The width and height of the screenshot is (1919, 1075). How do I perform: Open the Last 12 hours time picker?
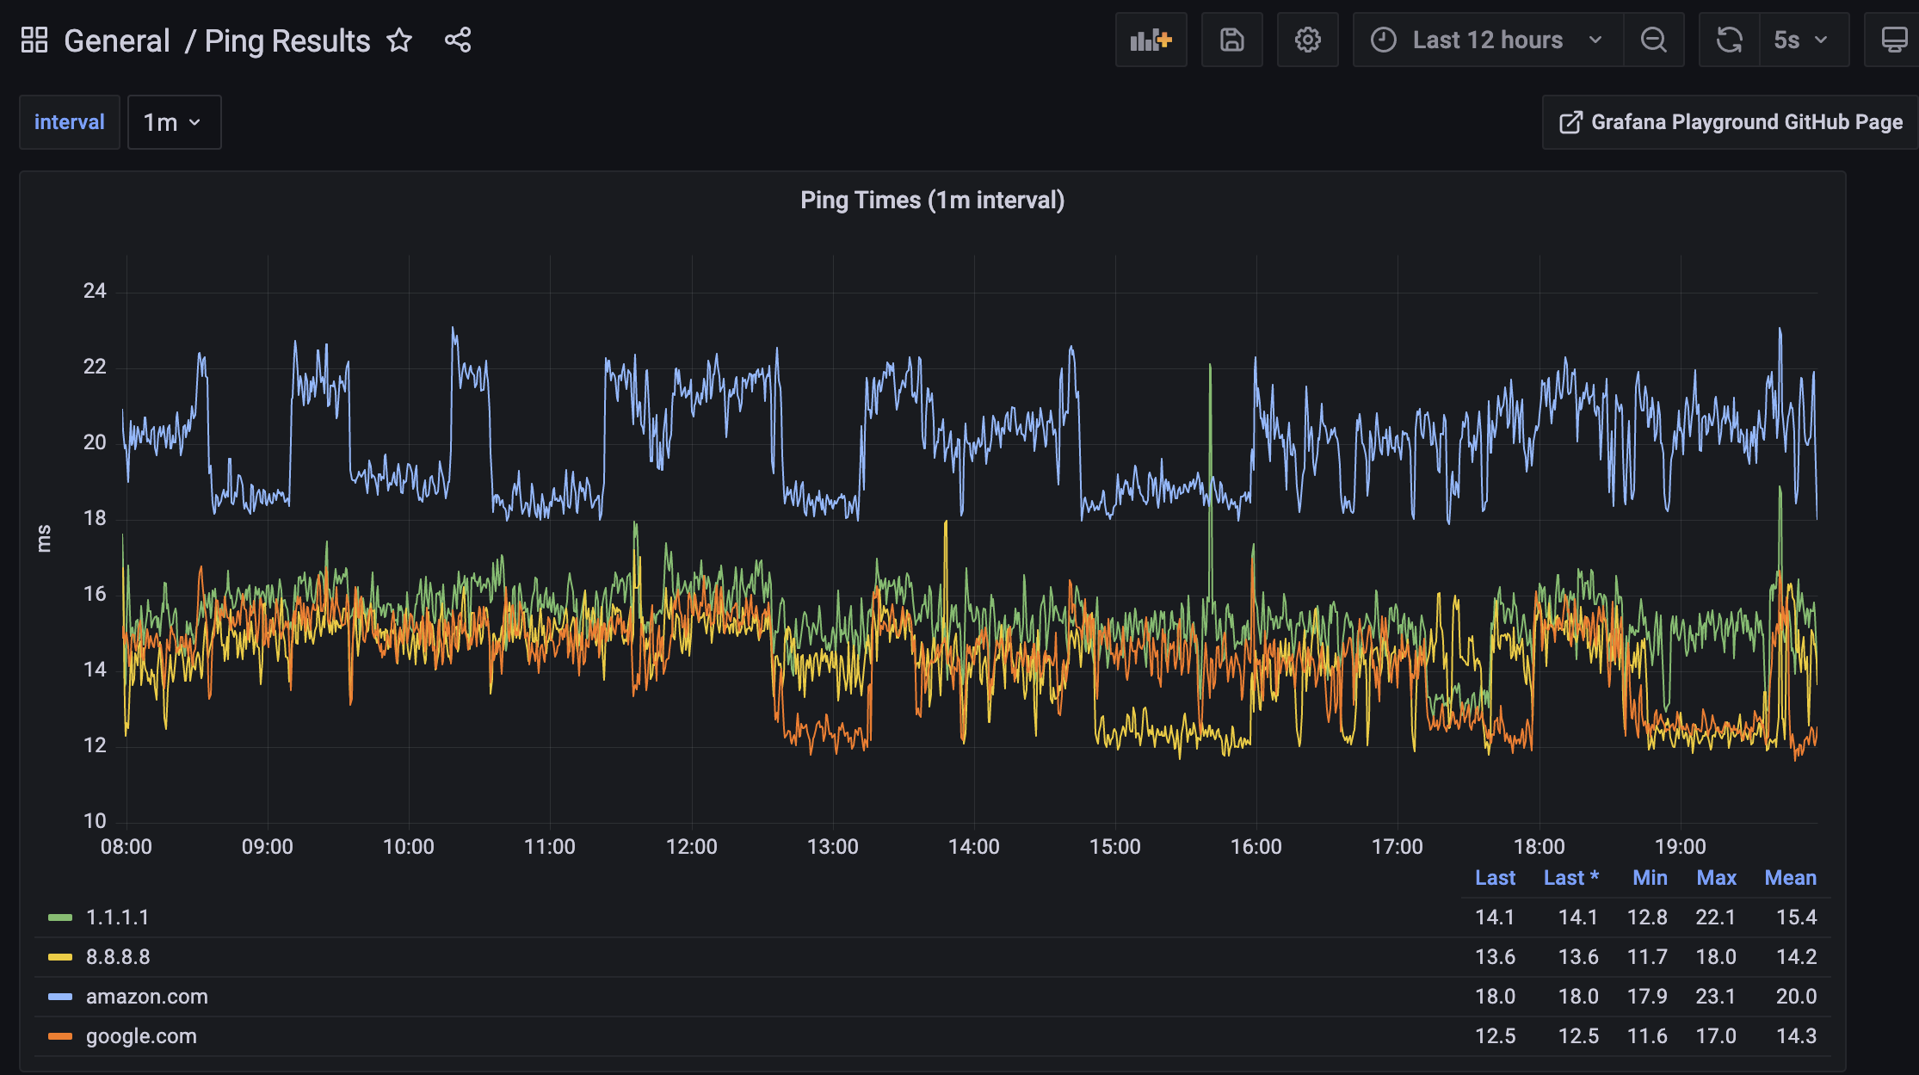click(x=1487, y=40)
